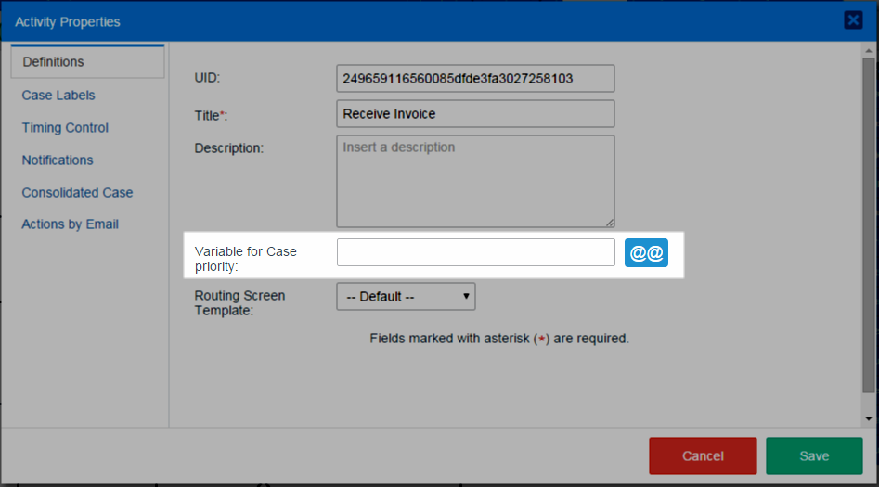The image size is (879, 487).
Task: Select the UID text field
Action: pos(475,78)
